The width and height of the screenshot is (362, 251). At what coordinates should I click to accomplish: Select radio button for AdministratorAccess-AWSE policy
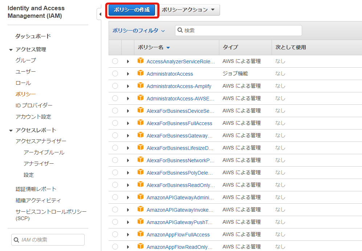point(115,98)
